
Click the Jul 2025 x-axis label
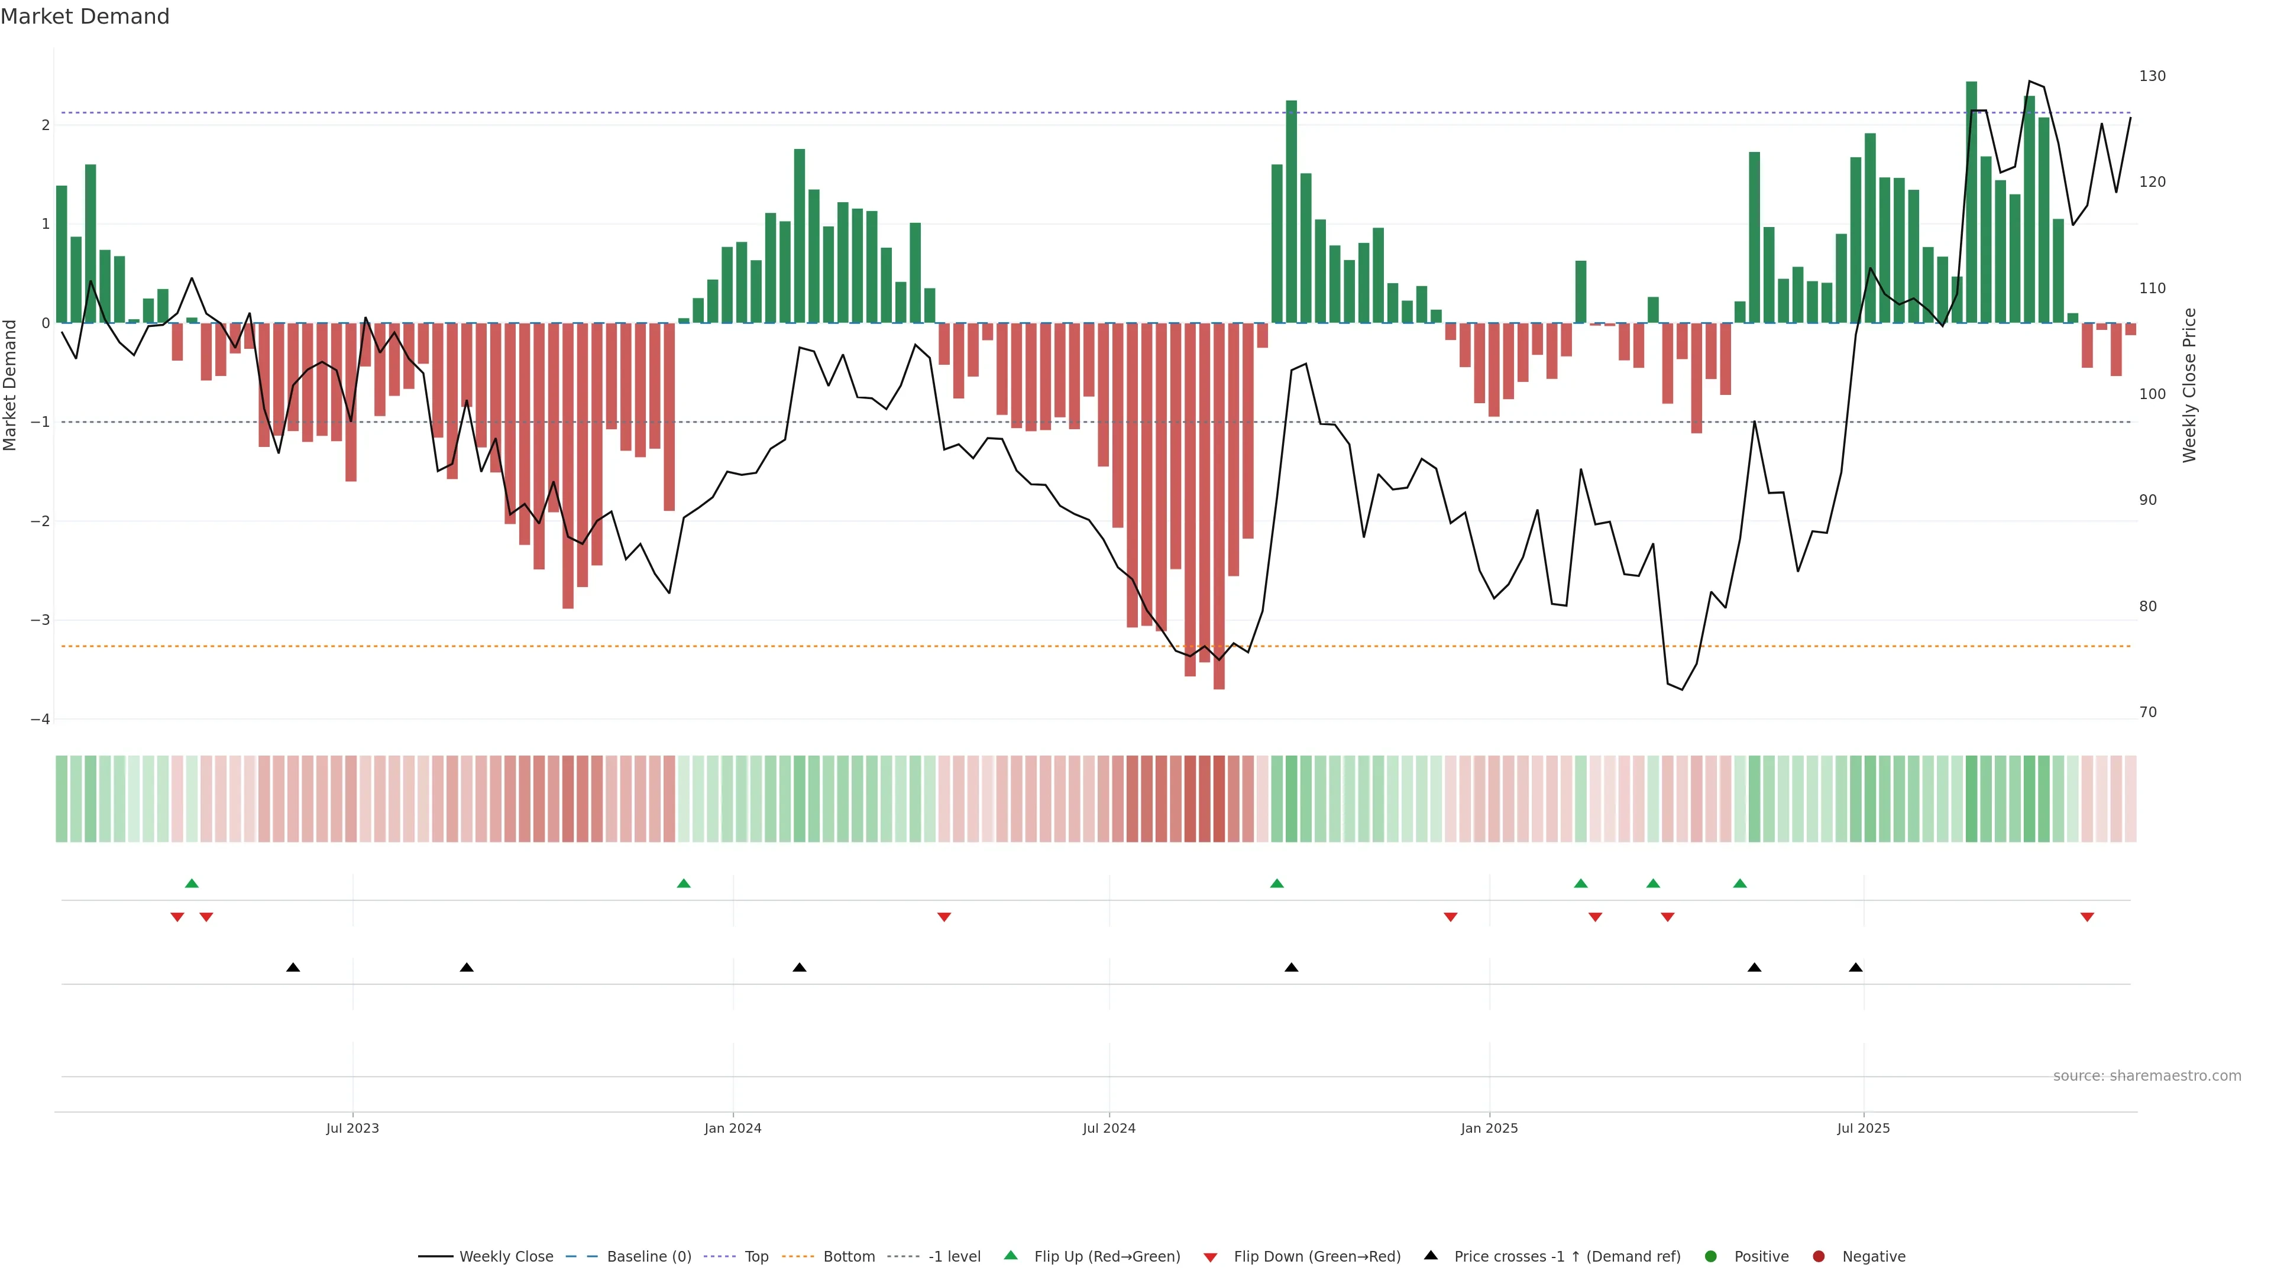click(1863, 1128)
